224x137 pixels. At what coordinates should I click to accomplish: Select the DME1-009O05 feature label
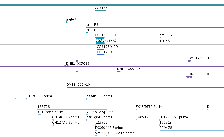click(129, 69)
